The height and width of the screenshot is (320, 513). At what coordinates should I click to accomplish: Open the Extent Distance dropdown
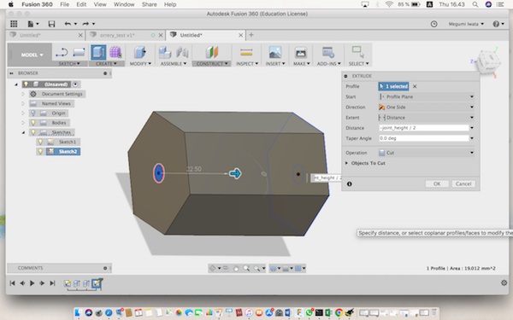427,118
